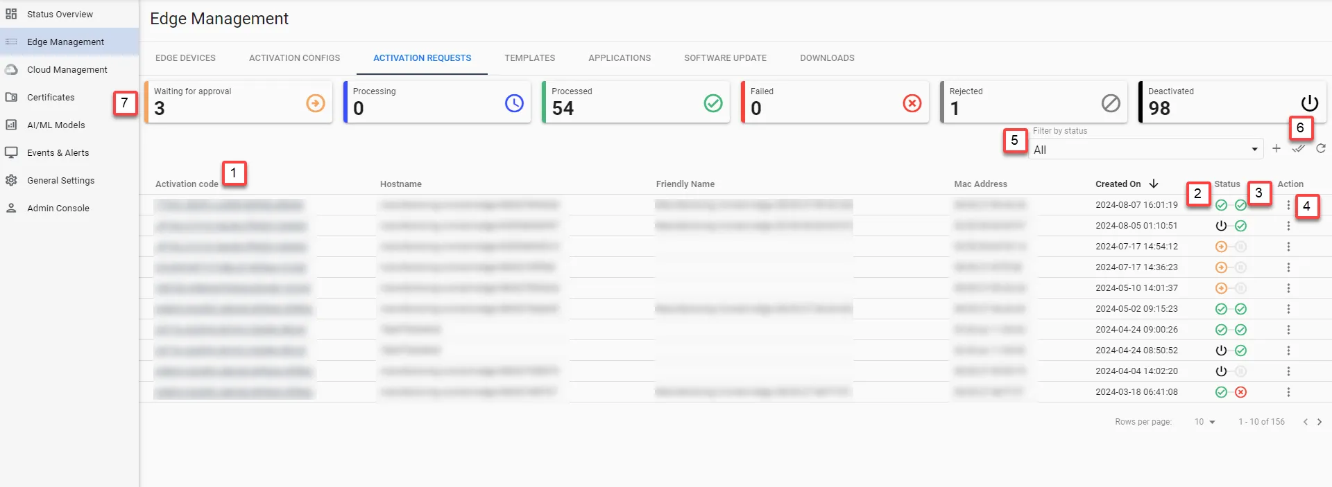Open Applications tab
The height and width of the screenshot is (487, 1332).
[620, 58]
